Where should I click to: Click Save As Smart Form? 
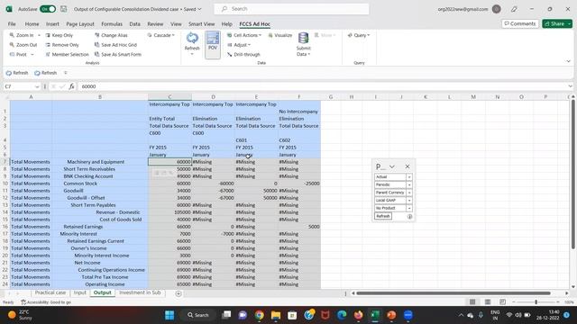coord(118,54)
